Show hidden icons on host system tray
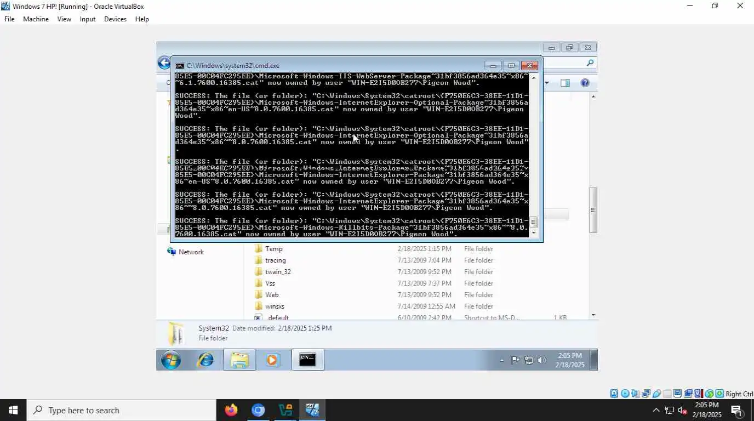 [656, 410]
